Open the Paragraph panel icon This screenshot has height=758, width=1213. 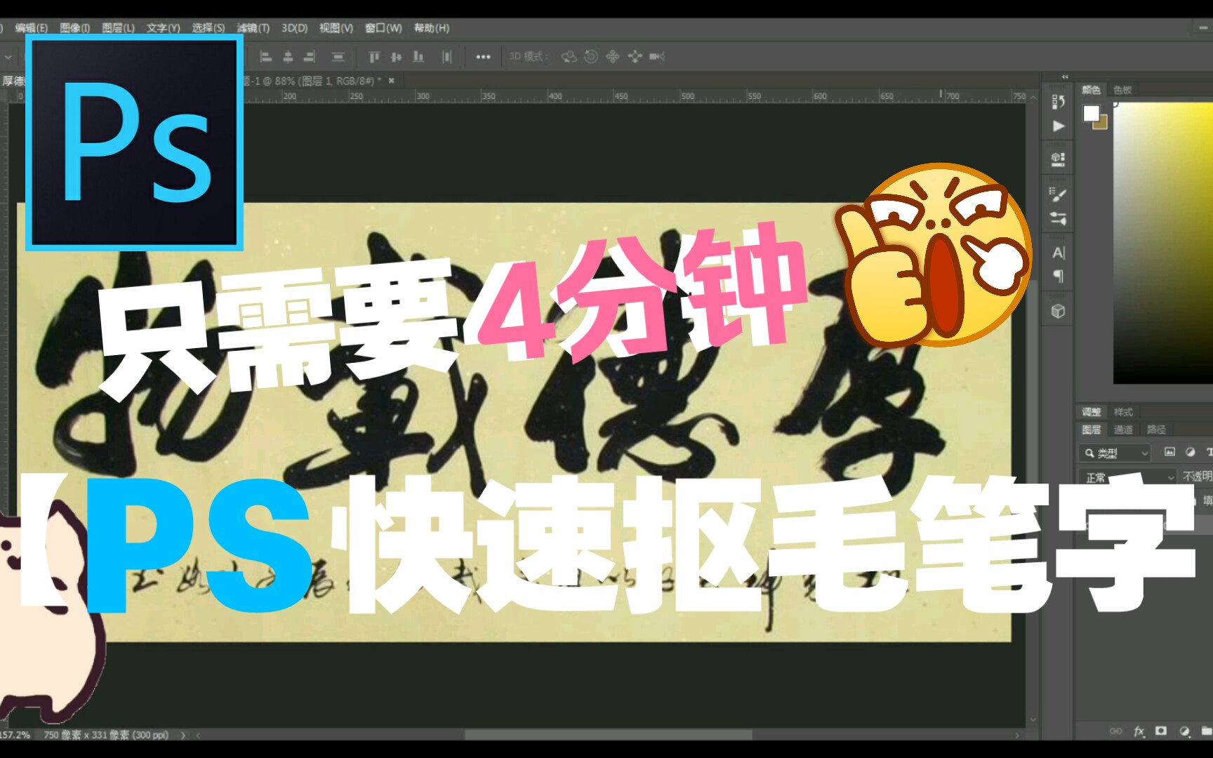click(x=1059, y=277)
